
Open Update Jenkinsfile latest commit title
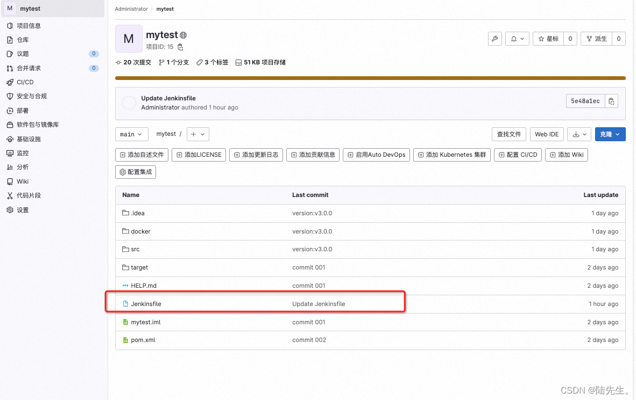click(x=168, y=98)
